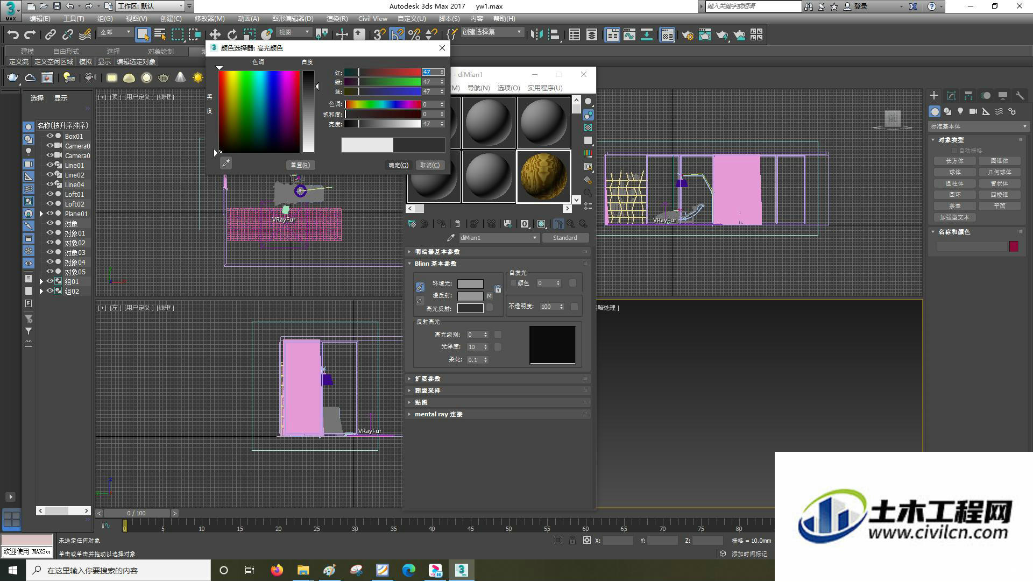Click the red value input field
1033x582 pixels.
[430, 72]
